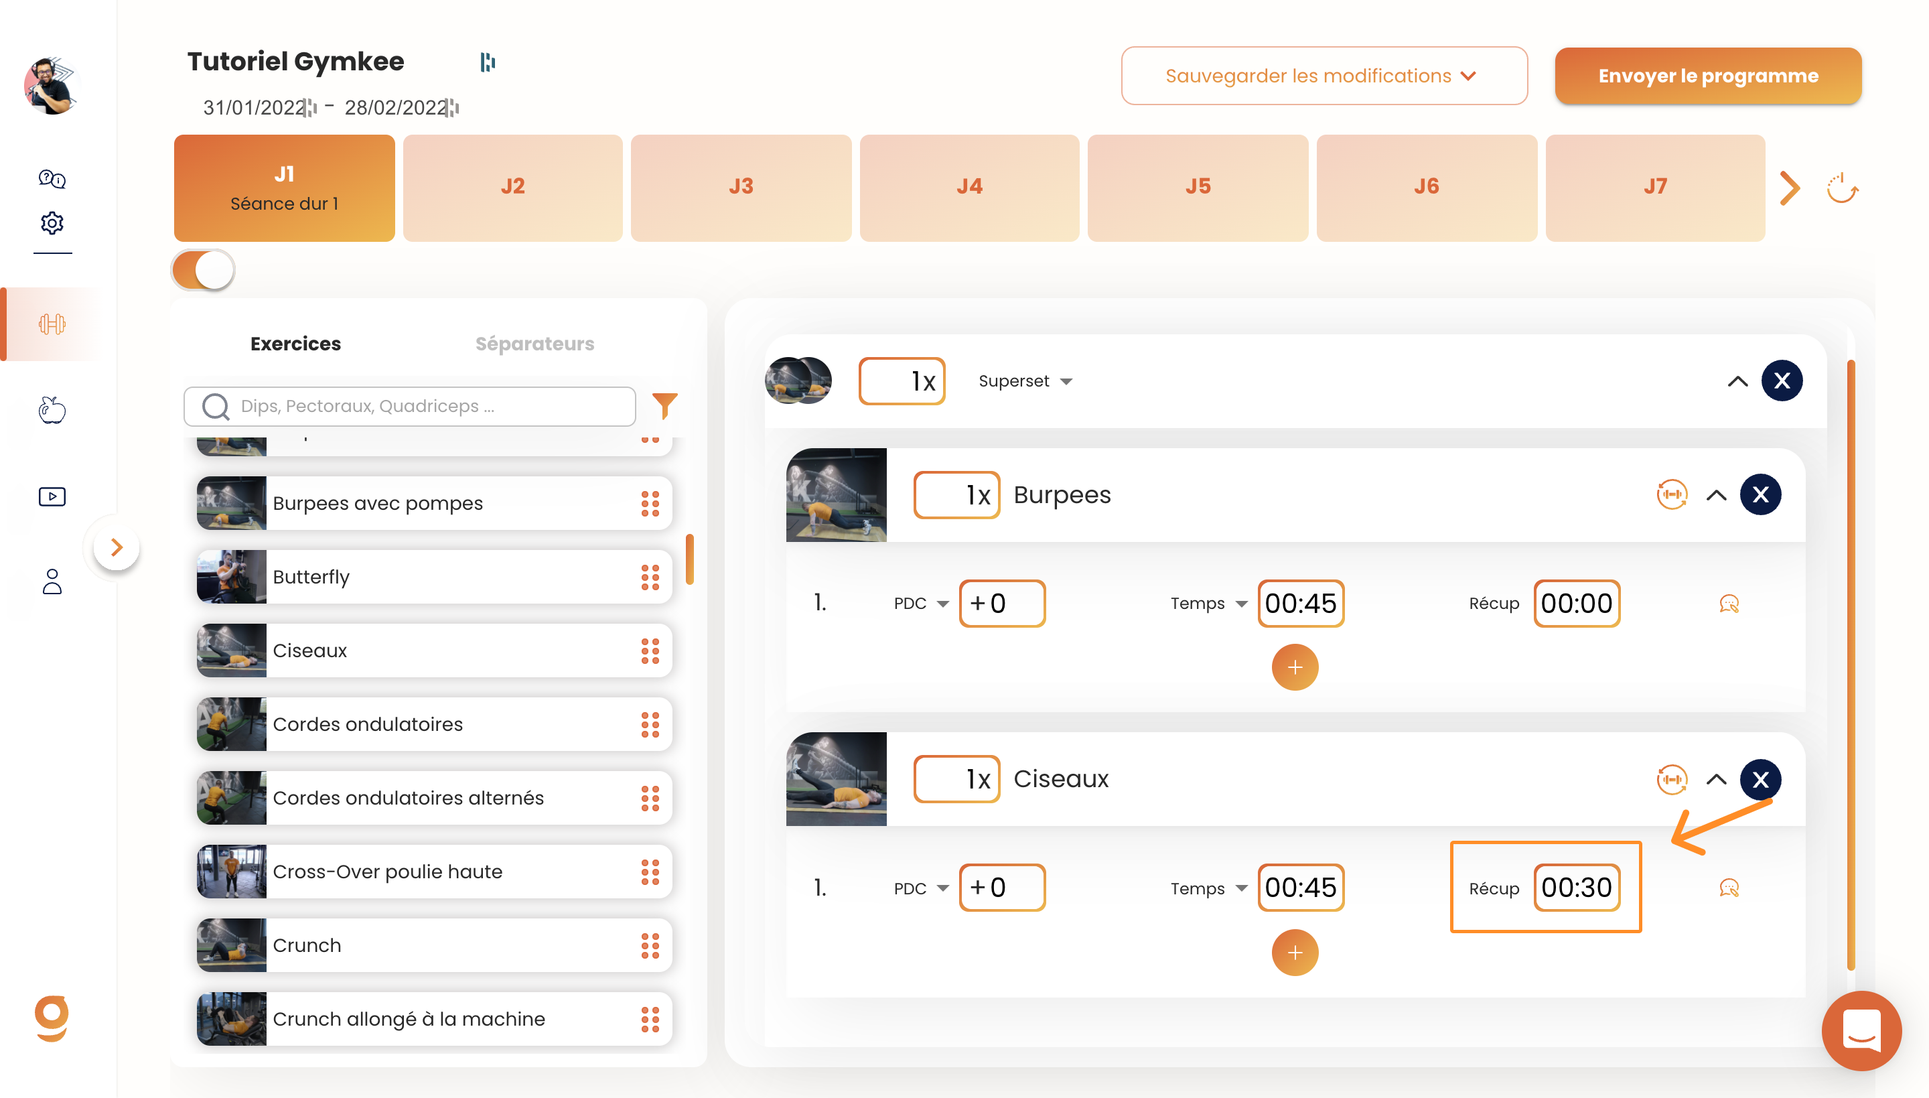Click the exercise list scrollbar
Image resolution: width=1929 pixels, height=1098 pixels.
(690, 559)
